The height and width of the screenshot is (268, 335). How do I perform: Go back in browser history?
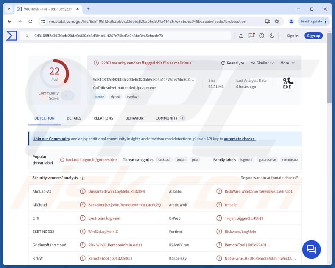[9, 21]
